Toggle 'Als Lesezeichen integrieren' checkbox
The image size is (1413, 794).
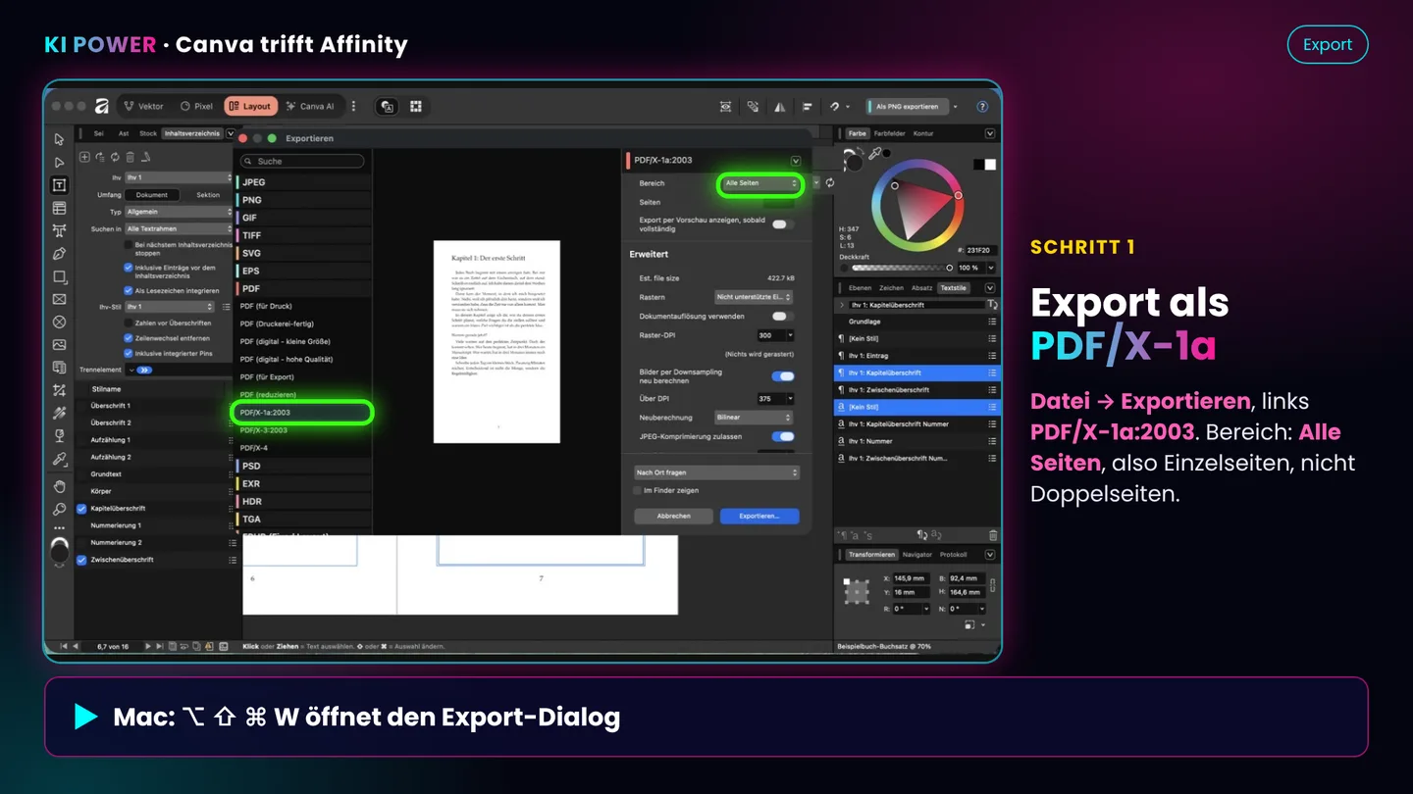tap(129, 290)
